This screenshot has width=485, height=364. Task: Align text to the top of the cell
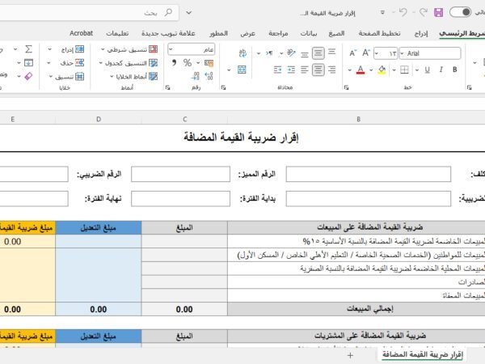332,52
